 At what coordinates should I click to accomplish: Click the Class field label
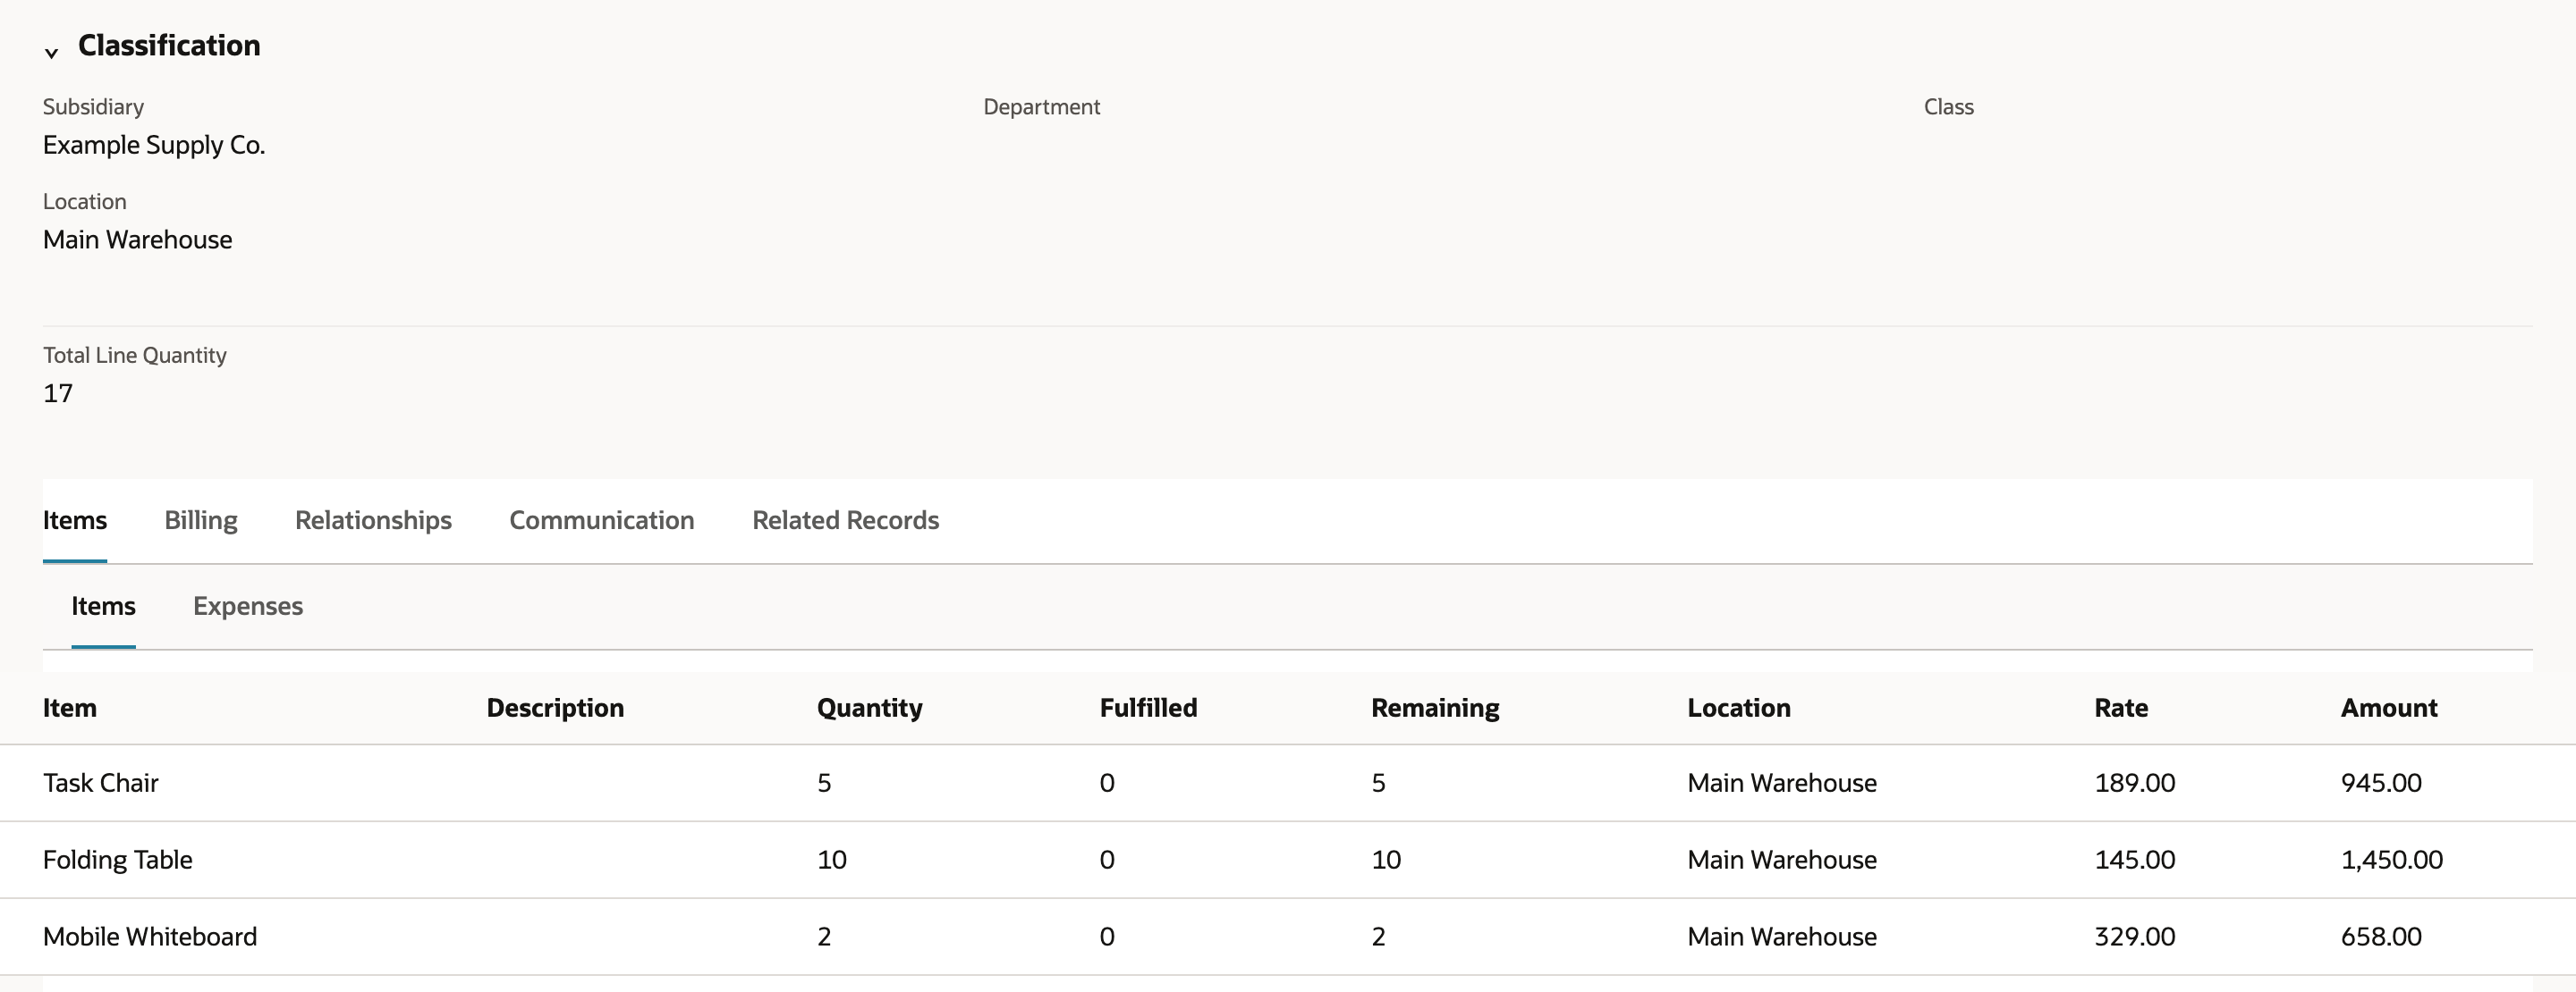tap(1948, 107)
